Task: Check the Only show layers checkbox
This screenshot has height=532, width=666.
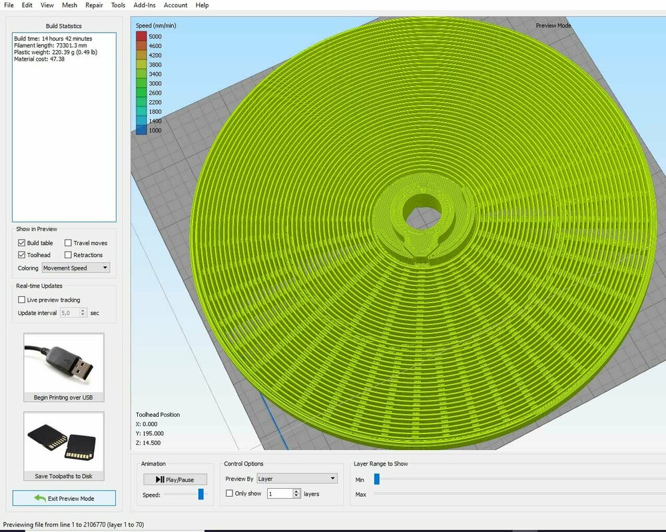Action: (230, 493)
